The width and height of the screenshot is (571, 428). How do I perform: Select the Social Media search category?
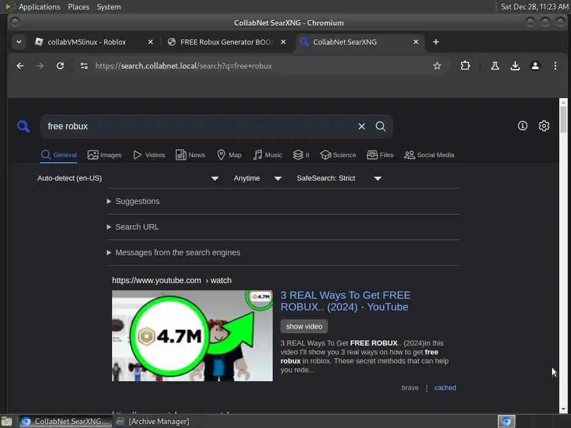pos(429,155)
